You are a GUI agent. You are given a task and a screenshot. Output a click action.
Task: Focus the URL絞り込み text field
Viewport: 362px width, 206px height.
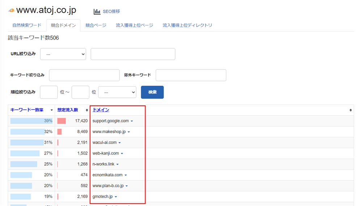(x=133, y=54)
